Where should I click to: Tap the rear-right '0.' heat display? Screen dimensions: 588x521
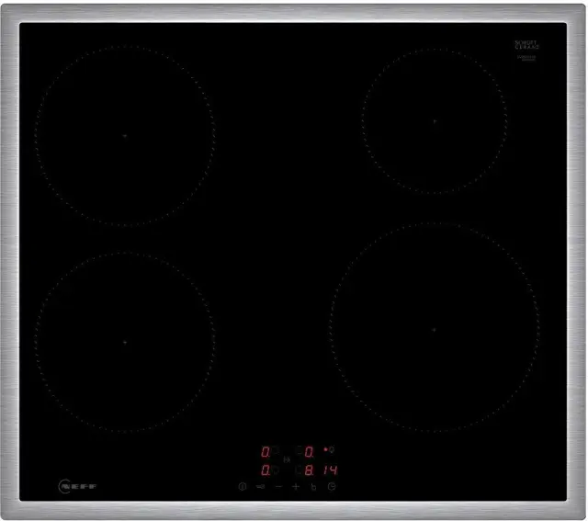pyautogui.click(x=309, y=451)
